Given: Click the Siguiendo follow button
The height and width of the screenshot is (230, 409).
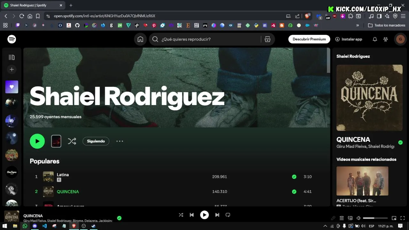Looking at the screenshot, I should point(96,141).
